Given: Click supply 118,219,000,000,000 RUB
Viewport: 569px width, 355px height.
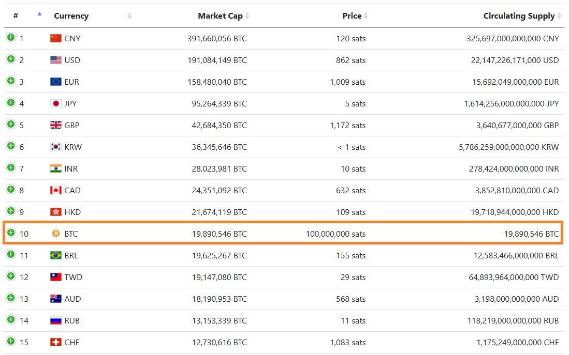Looking at the screenshot, I should pyautogui.click(x=513, y=321).
